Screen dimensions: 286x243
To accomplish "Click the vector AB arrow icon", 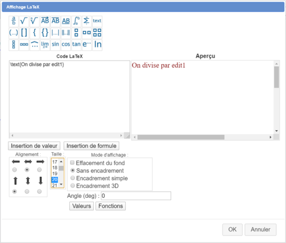I will pos(45,21).
